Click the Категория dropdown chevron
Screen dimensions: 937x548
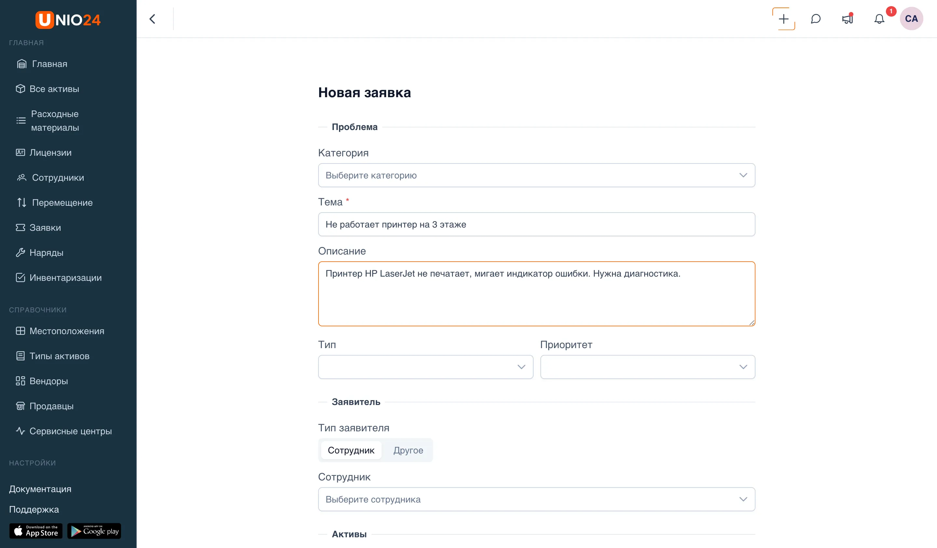tap(743, 176)
